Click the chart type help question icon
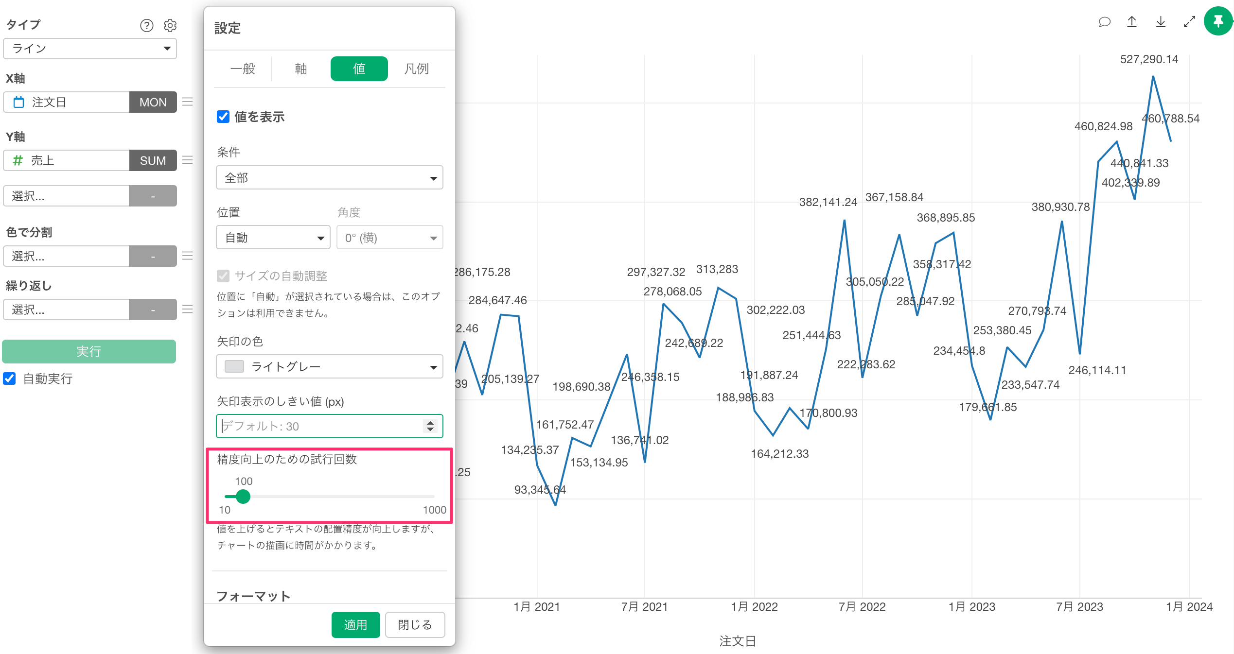 (x=146, y=25)
